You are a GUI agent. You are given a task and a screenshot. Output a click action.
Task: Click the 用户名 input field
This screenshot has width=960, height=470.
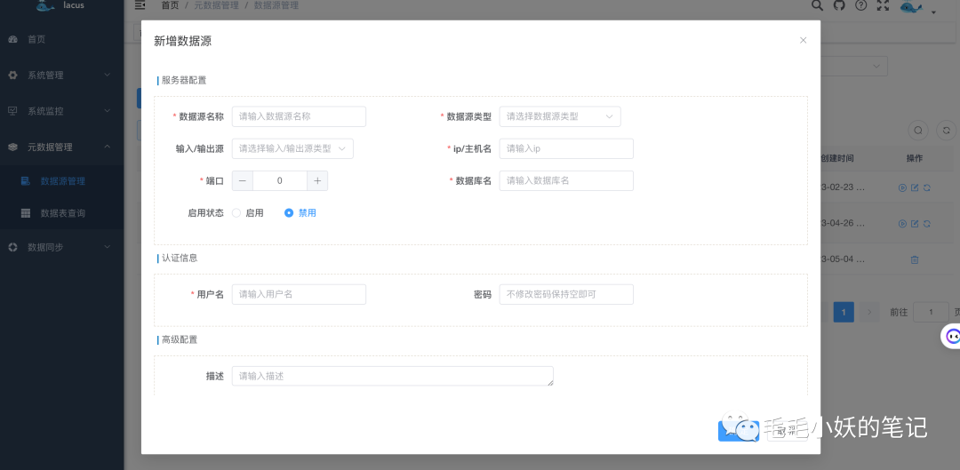point(299,294)
